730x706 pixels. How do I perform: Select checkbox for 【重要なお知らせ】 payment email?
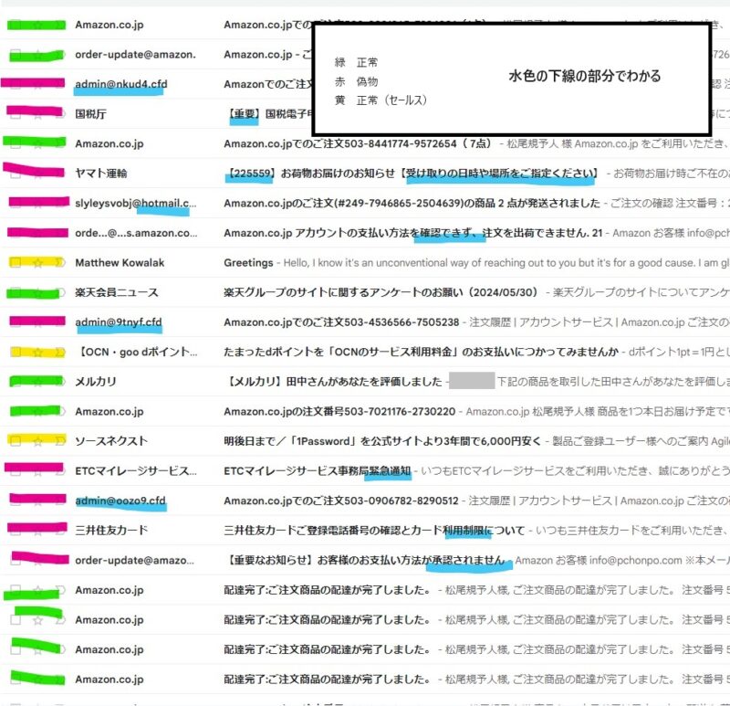click(16, 560)
